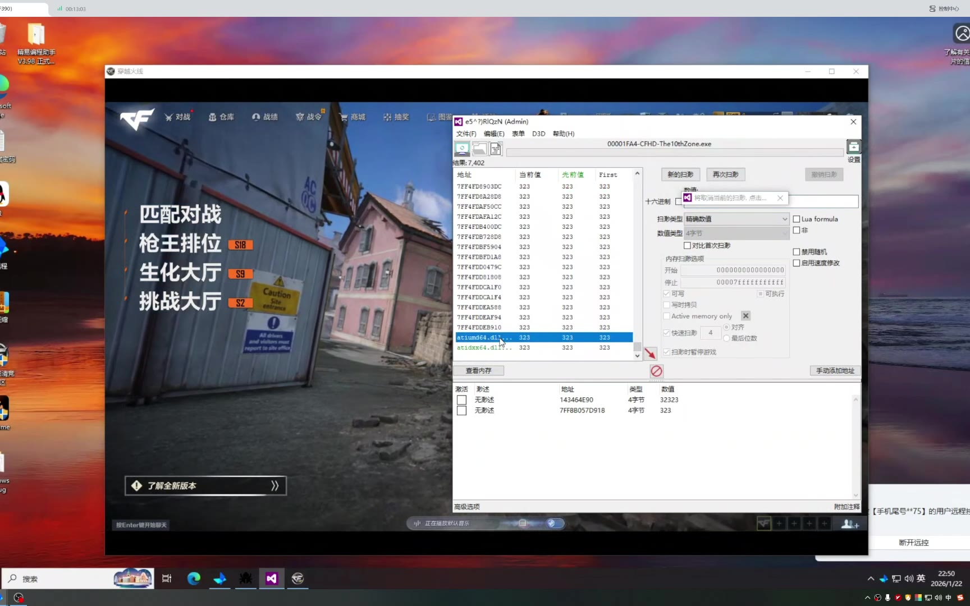Image resolution: width=970 pixels, height=606 pixels.
Task: Open the 设置 settings icon
Action: [x=853, y=148]
